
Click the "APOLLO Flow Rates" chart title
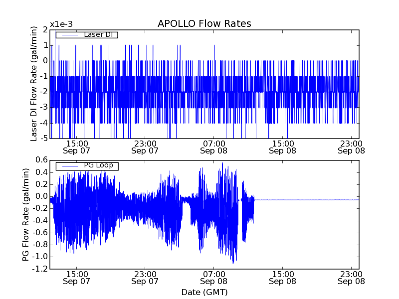point(204,23)
